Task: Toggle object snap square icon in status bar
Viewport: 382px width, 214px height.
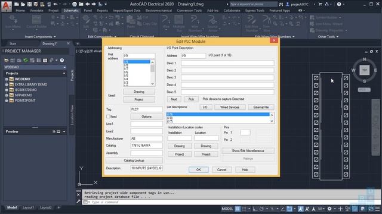Action: pyautogui.click(x=289, y=209)
